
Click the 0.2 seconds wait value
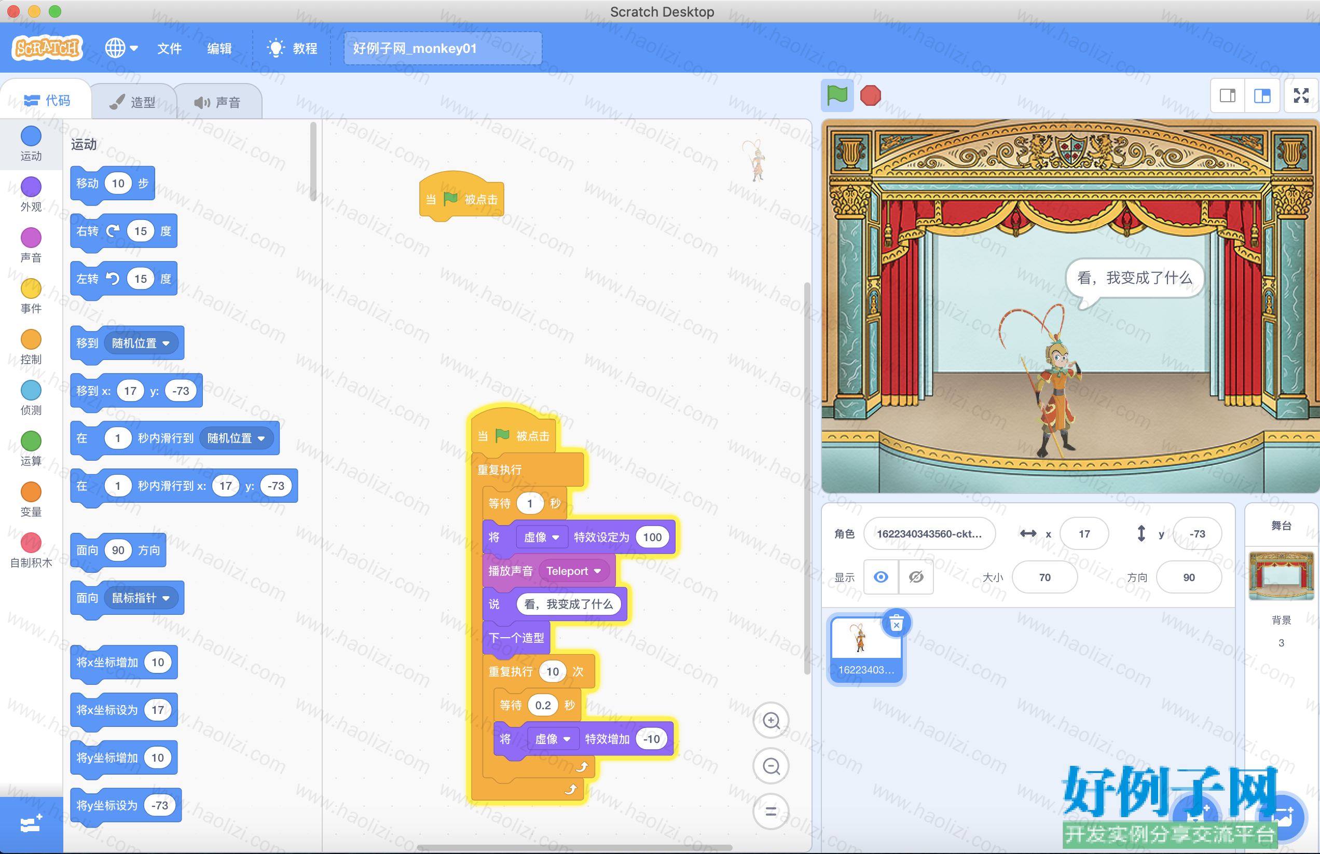pos(543,706)
